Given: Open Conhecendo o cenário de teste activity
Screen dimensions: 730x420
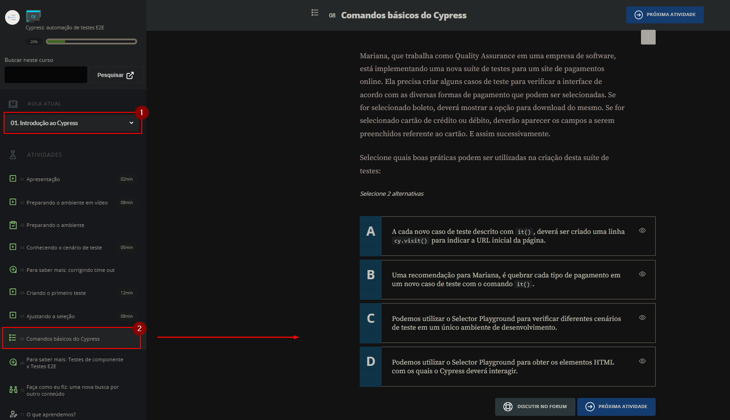Looking at the screenshot, I should [64, 248].
